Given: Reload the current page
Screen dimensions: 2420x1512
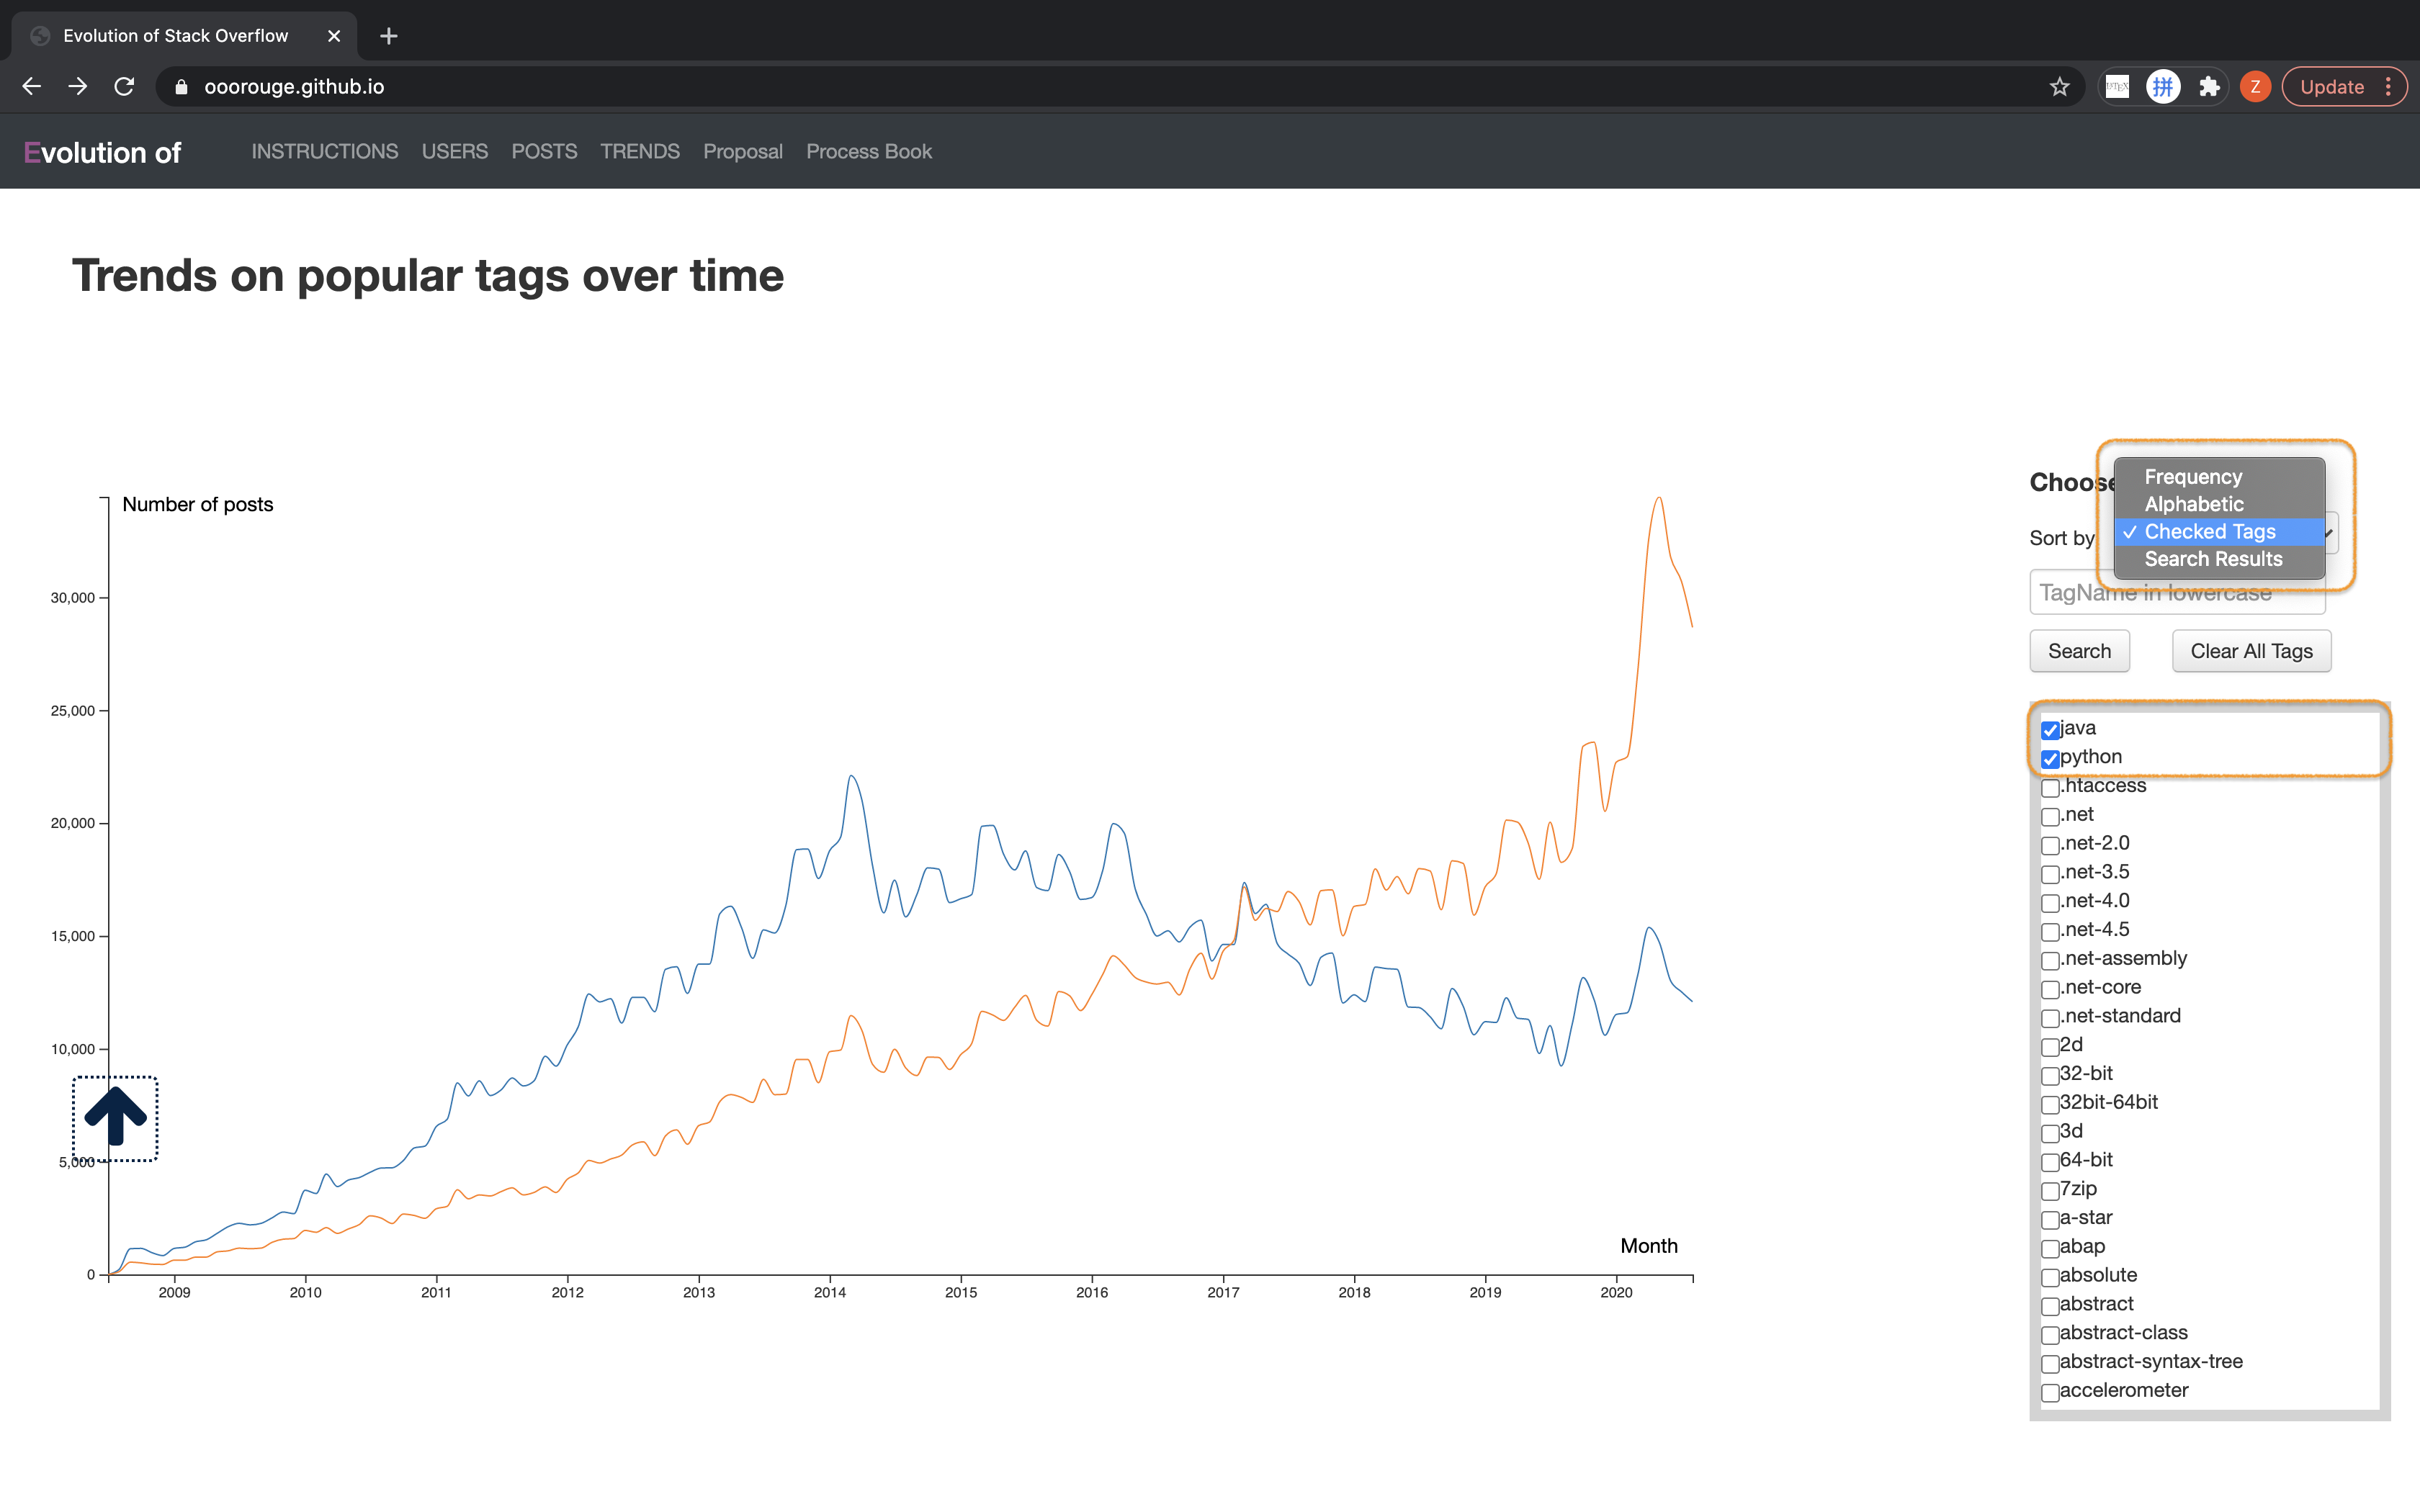Looking at the screenshot, I should click(124, 87).
